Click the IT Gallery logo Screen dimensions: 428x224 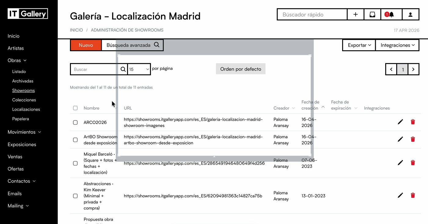pyautogui.click(x=28, y=14)
